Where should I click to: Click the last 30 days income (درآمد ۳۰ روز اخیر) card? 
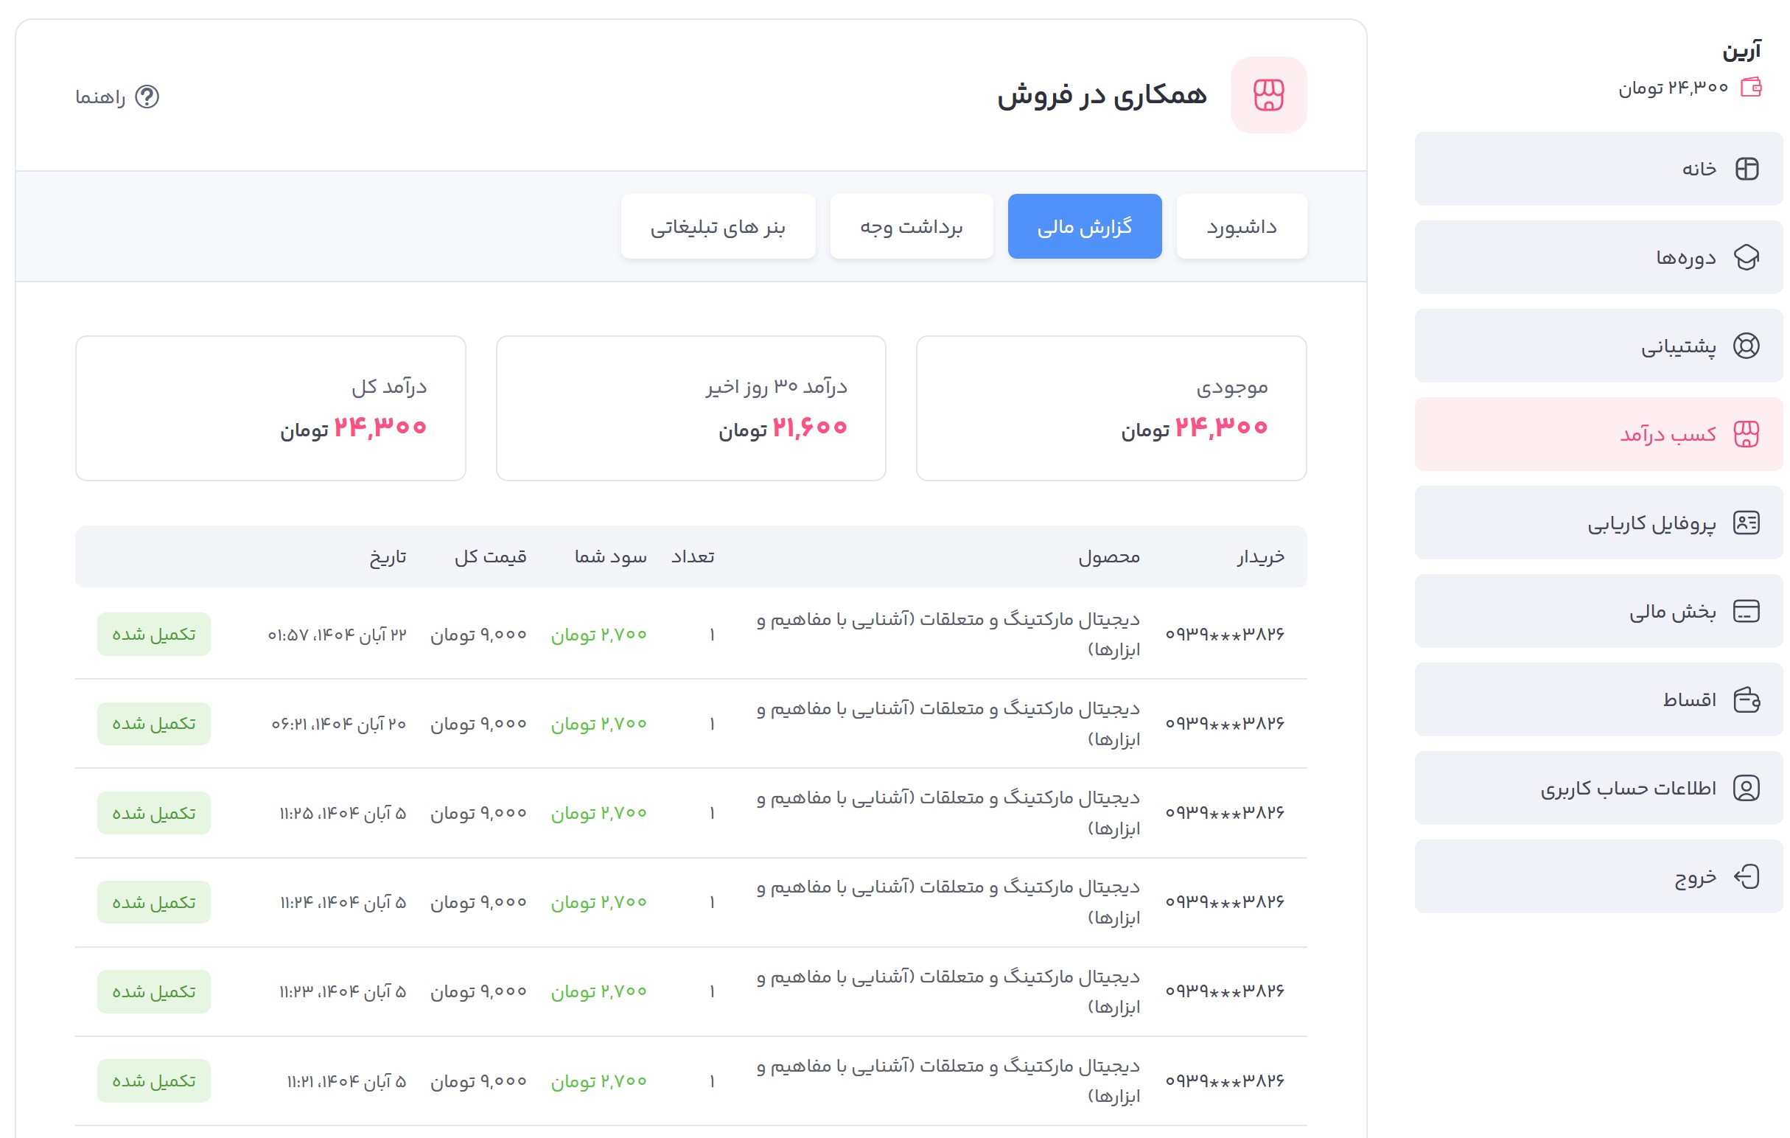tap(691, 408)
